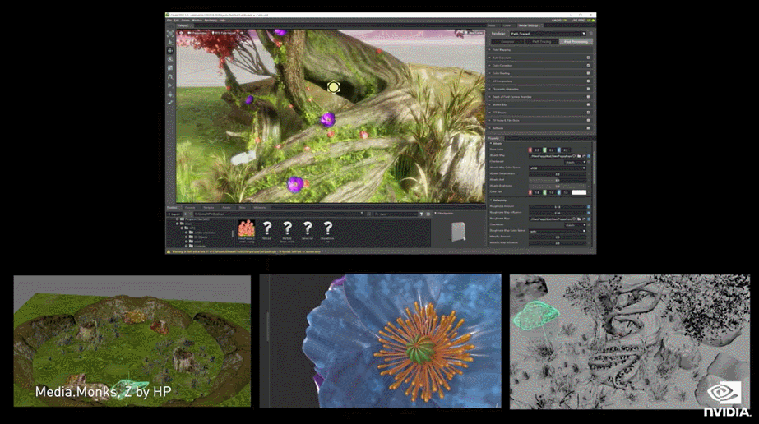Screen dimensions: 759x424
Task: Open the Rendering menu
Action: (211, 21)
